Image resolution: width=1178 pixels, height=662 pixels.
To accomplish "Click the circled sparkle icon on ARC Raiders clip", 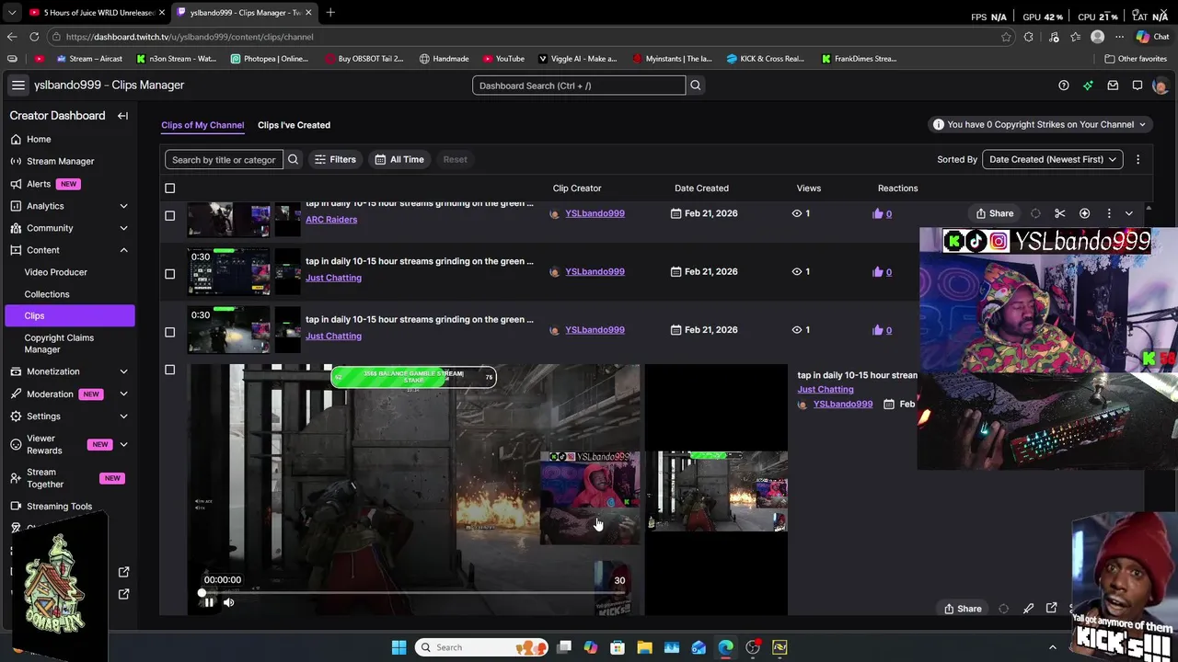I will [x=1084, y=213].
